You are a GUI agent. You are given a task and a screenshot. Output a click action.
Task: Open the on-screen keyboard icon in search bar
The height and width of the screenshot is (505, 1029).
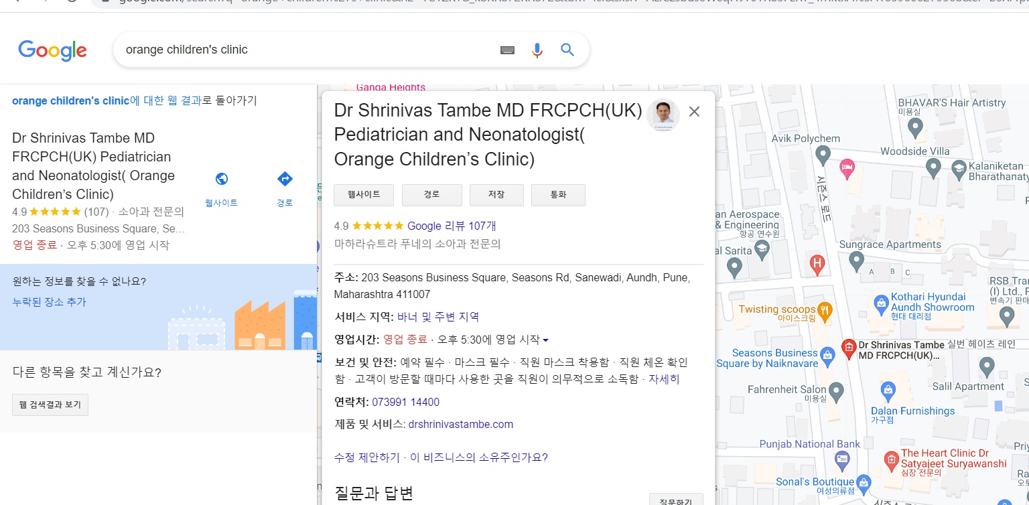coord(507,50)
